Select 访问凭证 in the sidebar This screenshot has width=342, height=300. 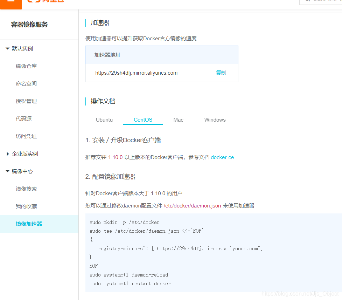pyautogui.click(x=26, y=136)
